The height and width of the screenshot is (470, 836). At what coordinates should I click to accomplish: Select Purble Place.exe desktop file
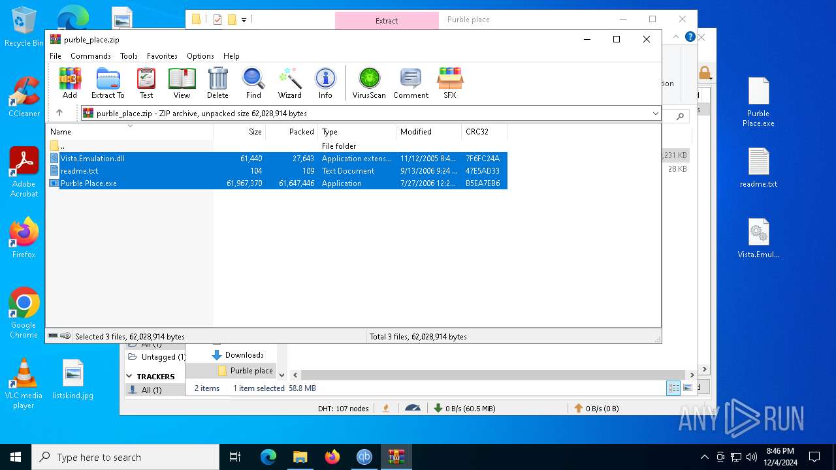(758, 102)
